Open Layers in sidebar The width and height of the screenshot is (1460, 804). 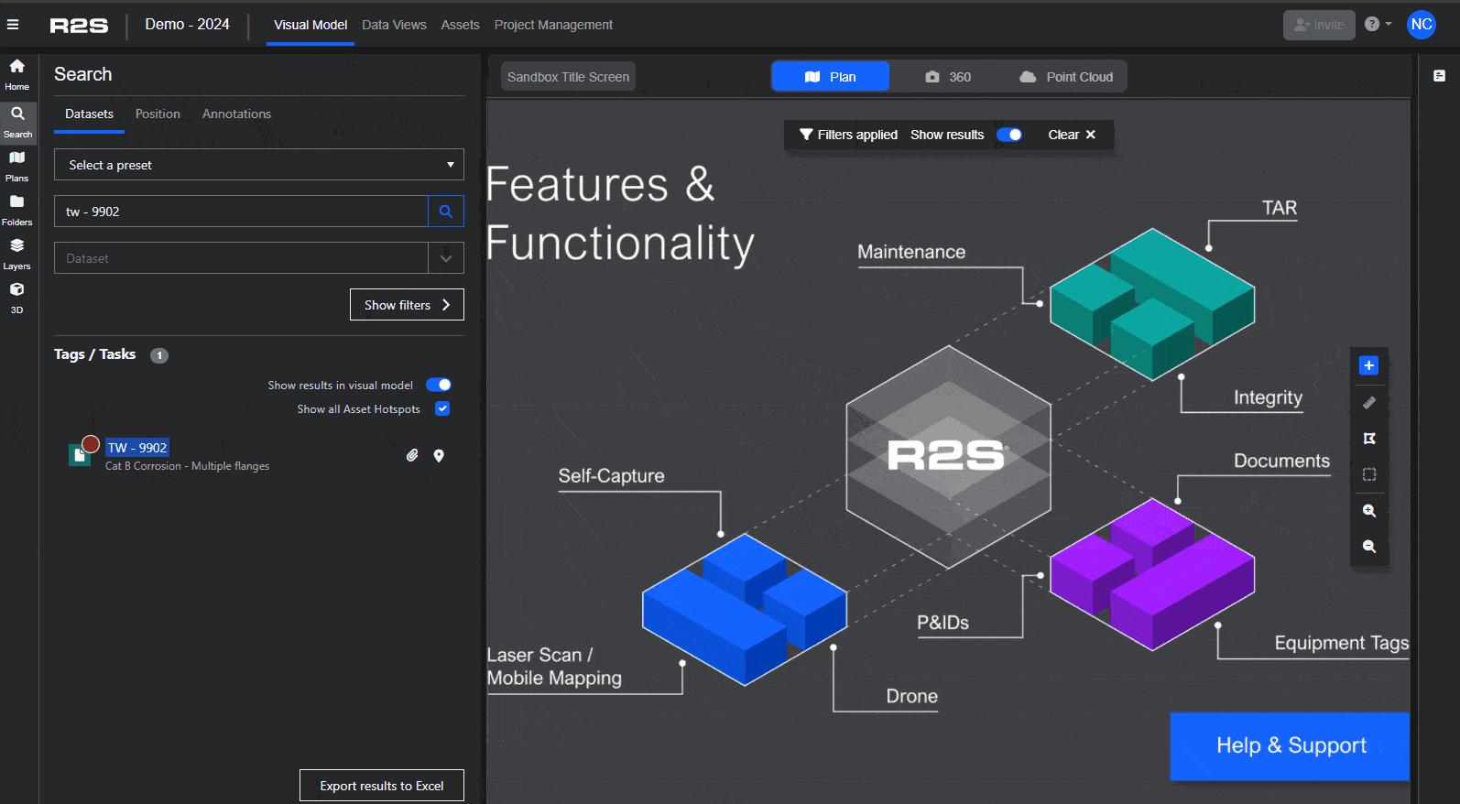pos(17,254)
